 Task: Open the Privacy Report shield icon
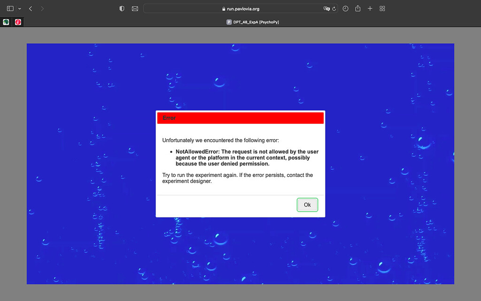(122, 8)
